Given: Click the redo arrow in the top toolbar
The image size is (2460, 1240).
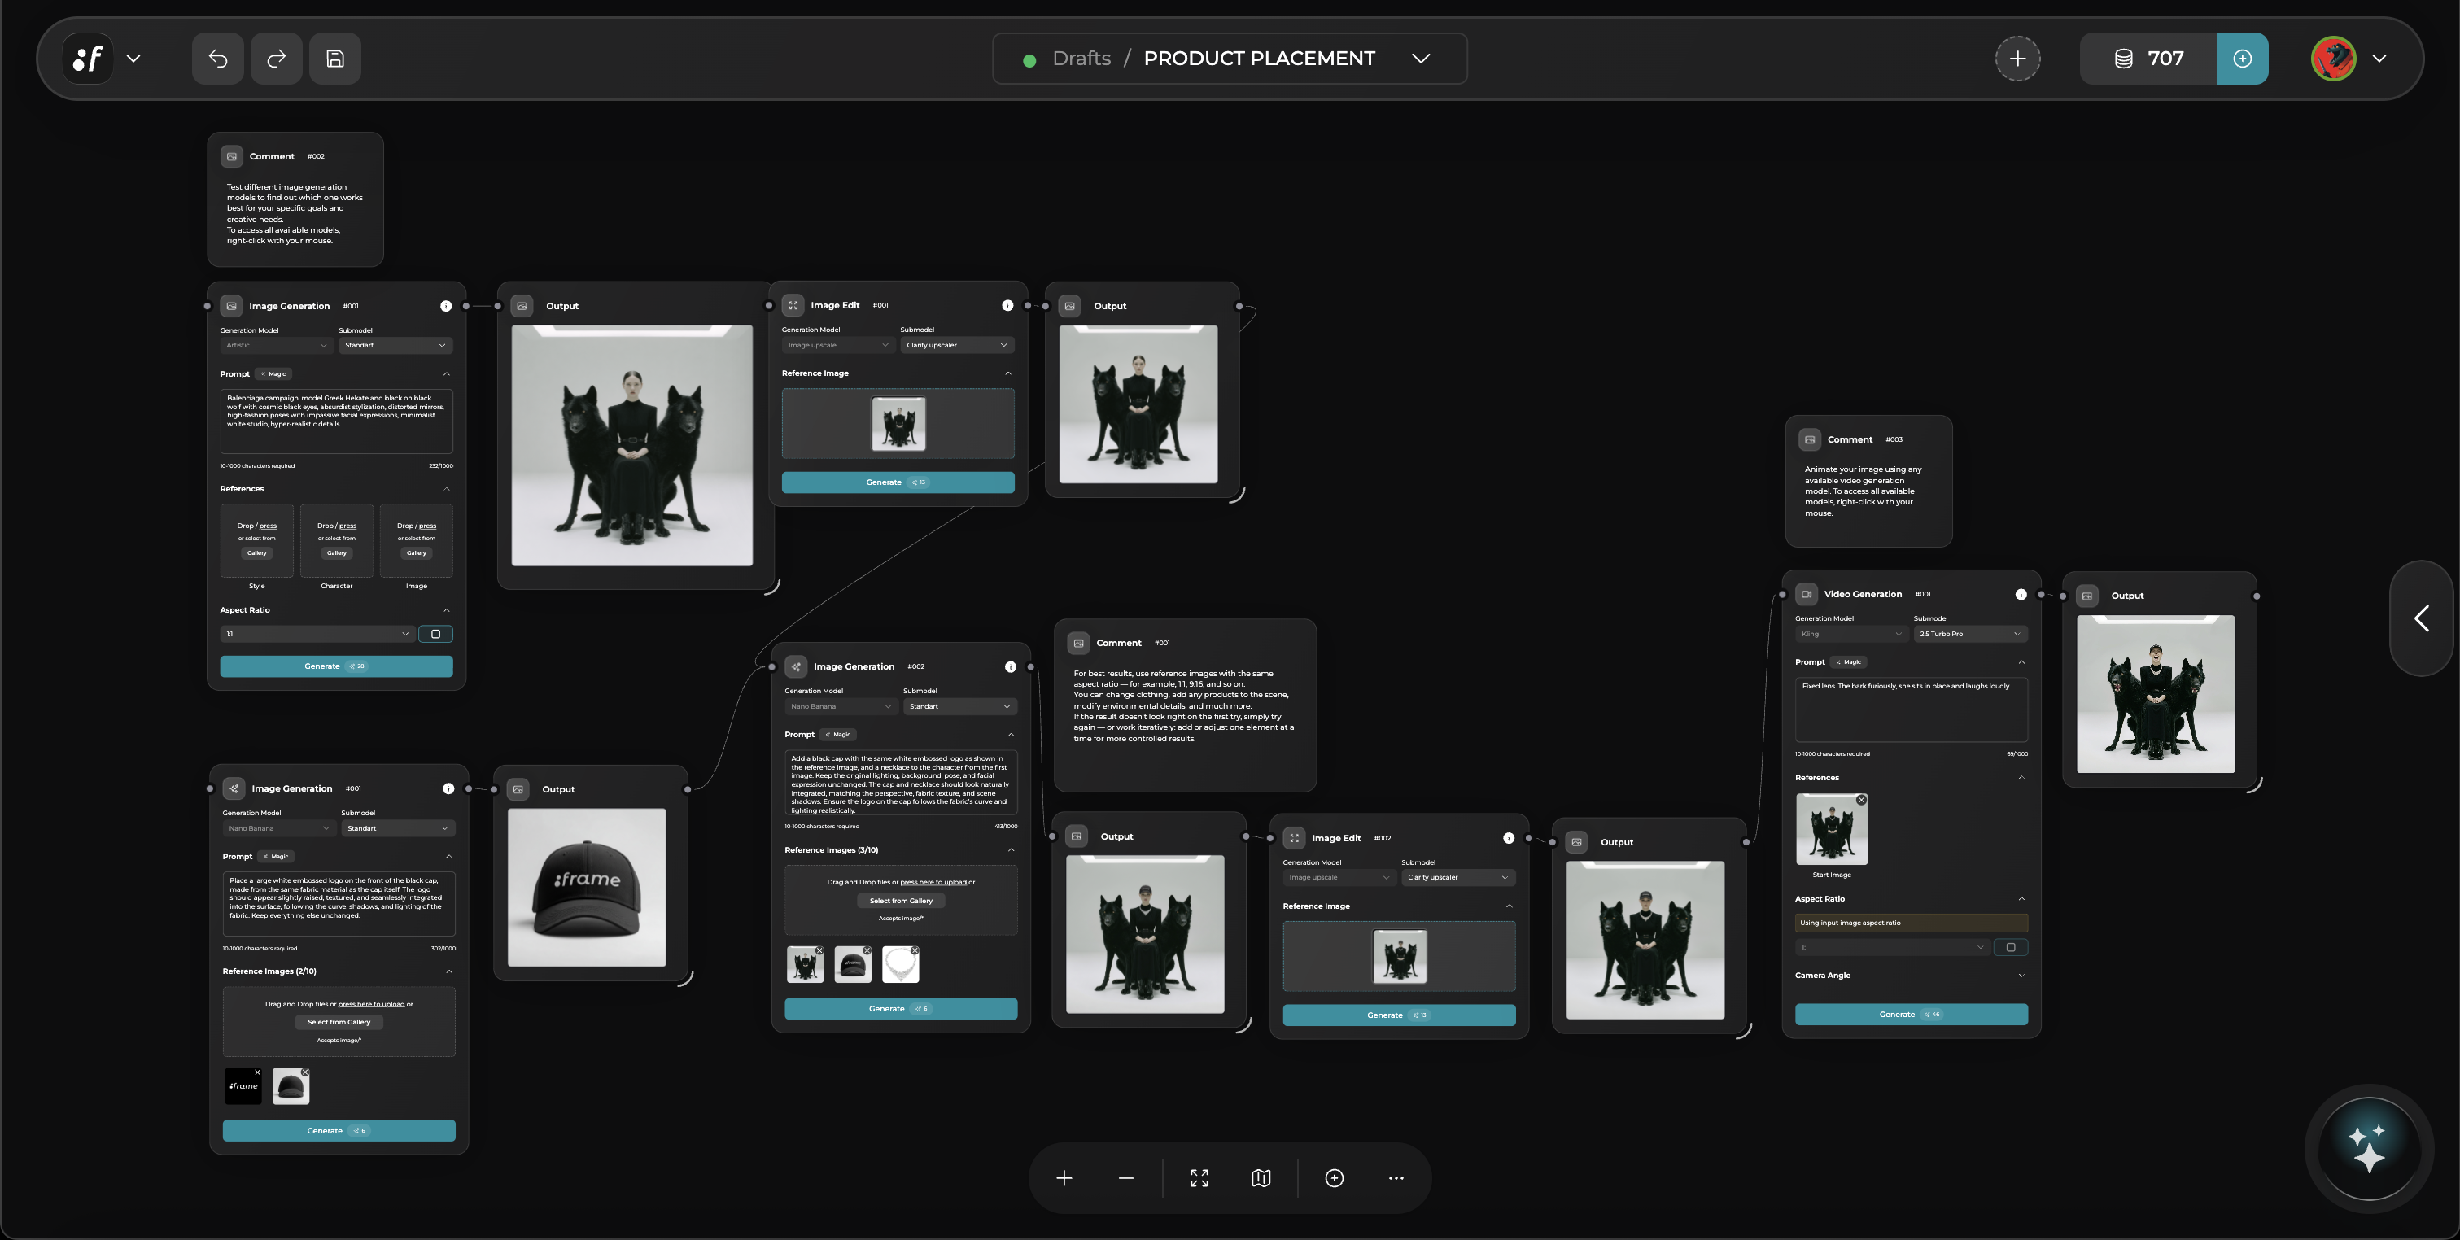Looking at the screenshot, I should 276,59.
